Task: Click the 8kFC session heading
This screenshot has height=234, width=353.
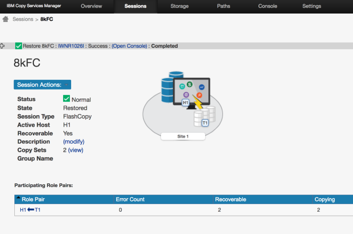Action: click(27, 63)
